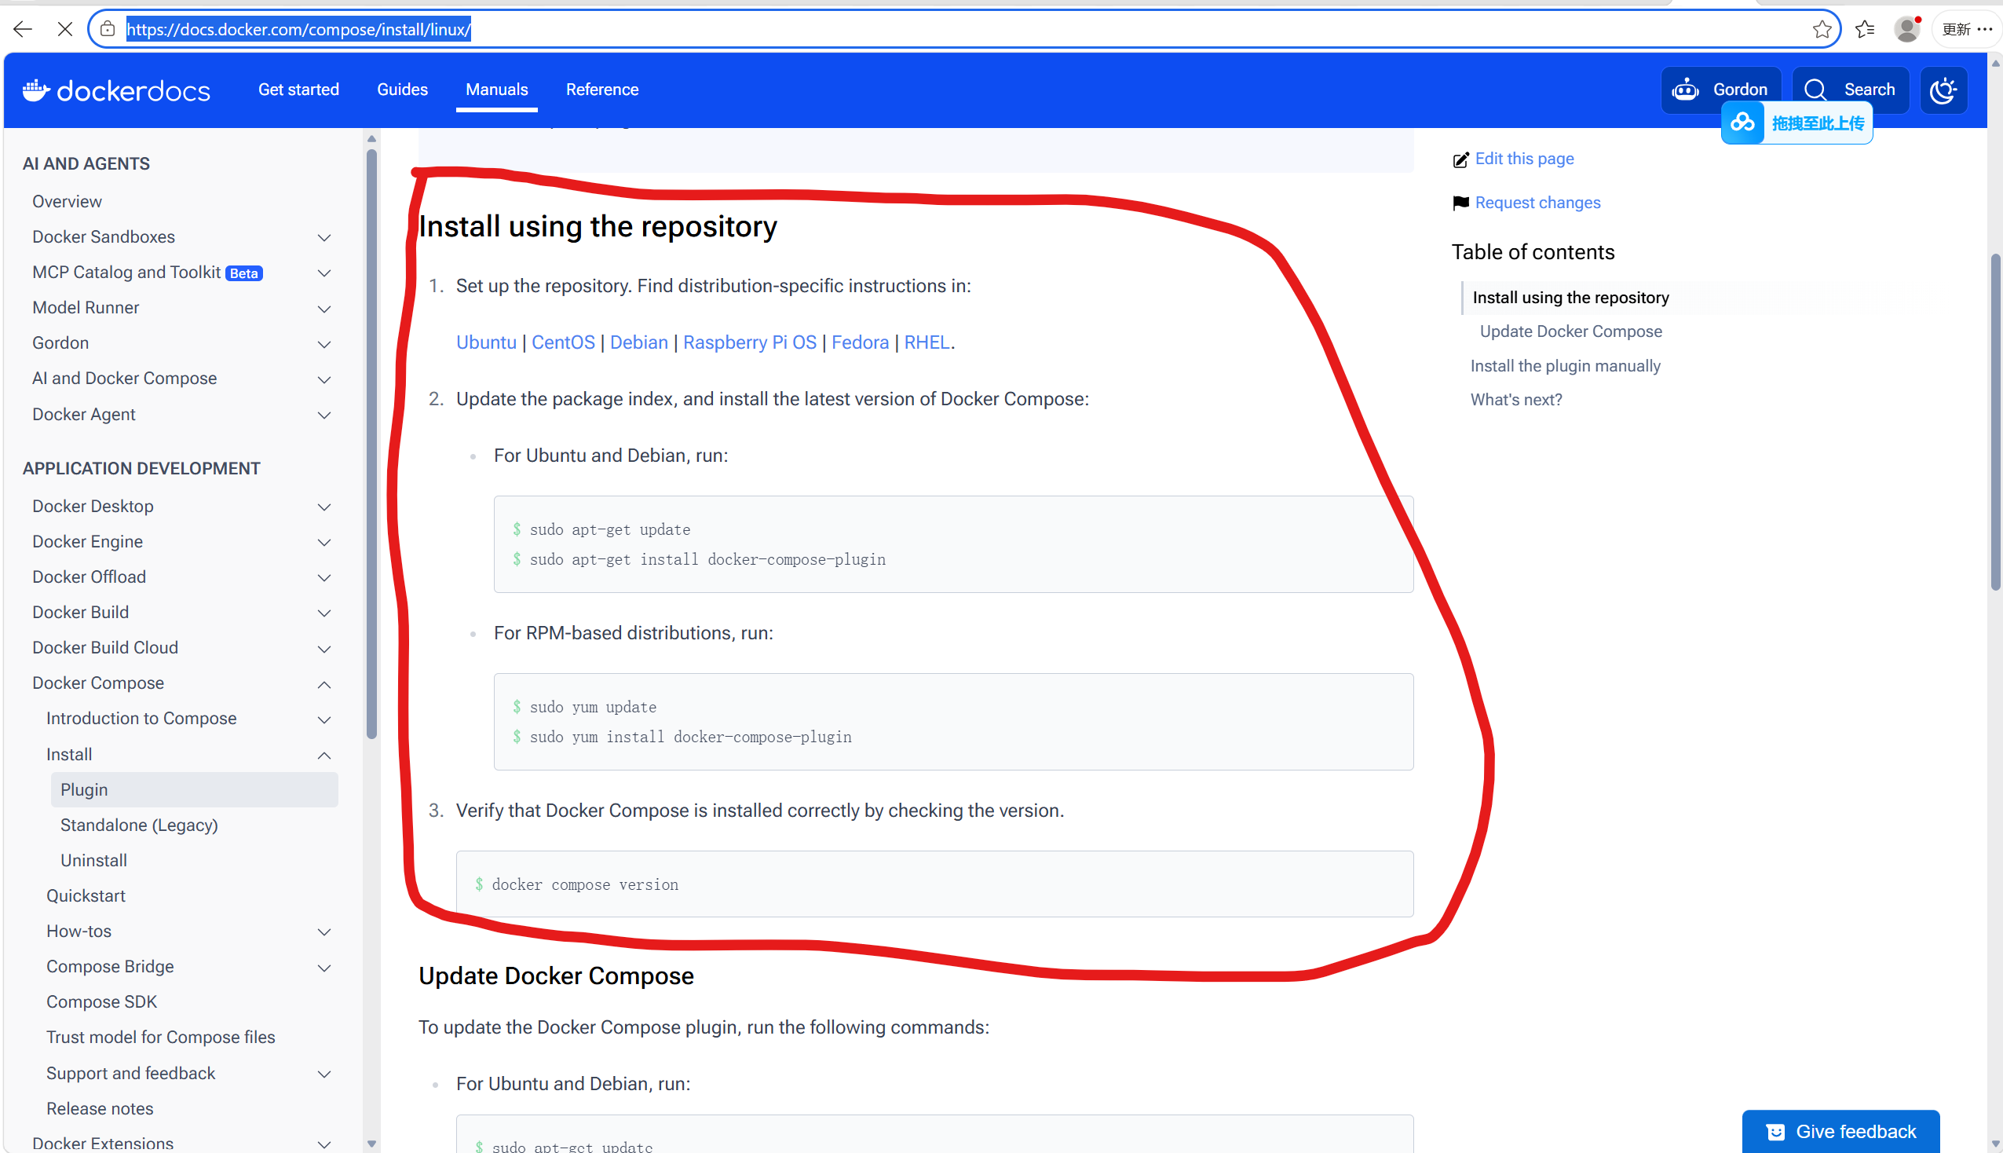Open the browser favorites list icon
This screenshot has width=2003, height=1153.
tap(1866, 29)
